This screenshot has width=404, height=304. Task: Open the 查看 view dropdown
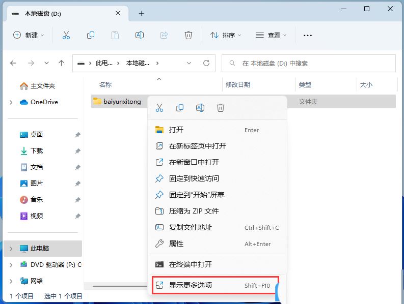pyautogui.click(x=271, y=35)
